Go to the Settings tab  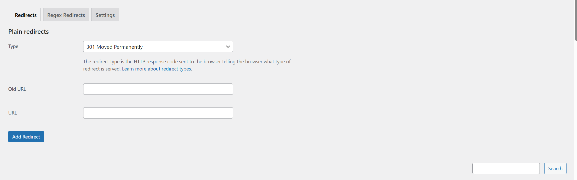pyautogui.click(x=105, y=15)
